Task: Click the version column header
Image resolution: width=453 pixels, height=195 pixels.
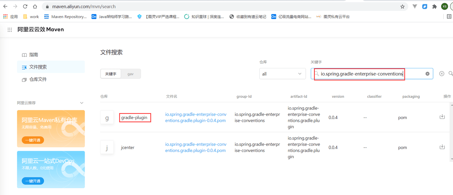Action: pos(338,96)
